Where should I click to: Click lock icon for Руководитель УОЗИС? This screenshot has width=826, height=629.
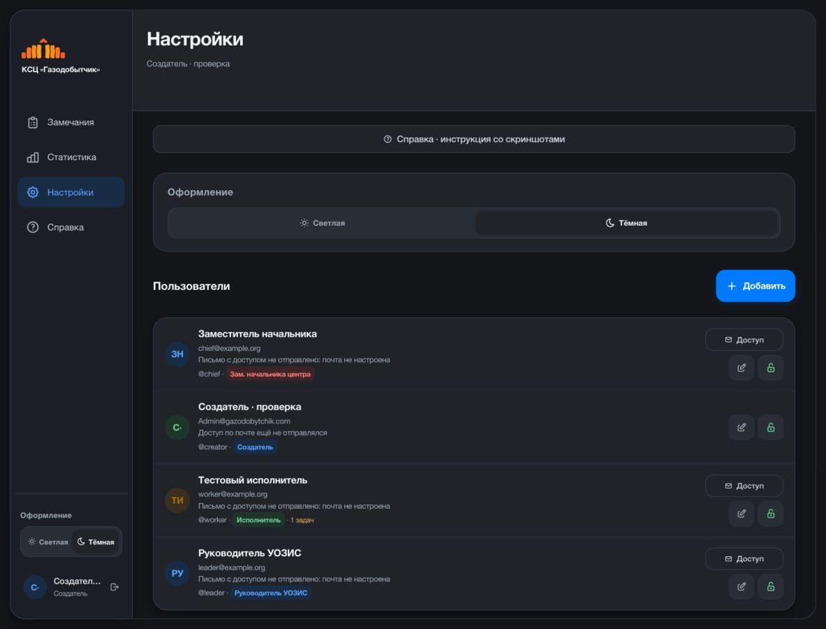(771, 586)
